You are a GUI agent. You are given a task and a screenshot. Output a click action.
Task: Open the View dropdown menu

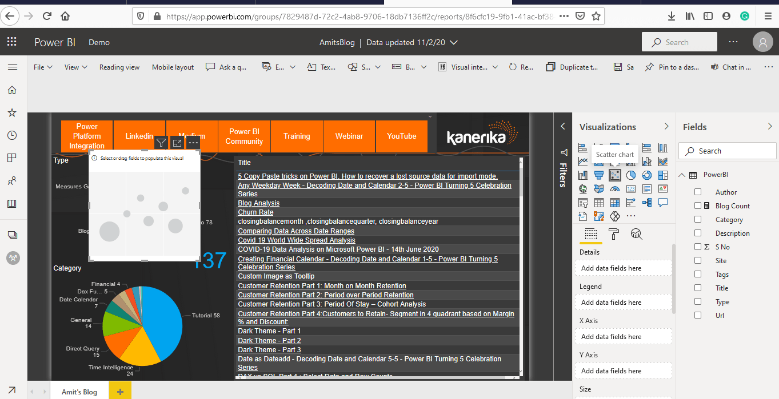[x=76, y=67]
